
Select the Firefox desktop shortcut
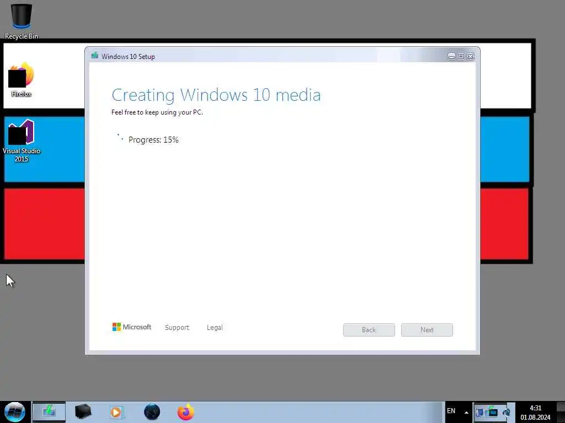[21, 79]
